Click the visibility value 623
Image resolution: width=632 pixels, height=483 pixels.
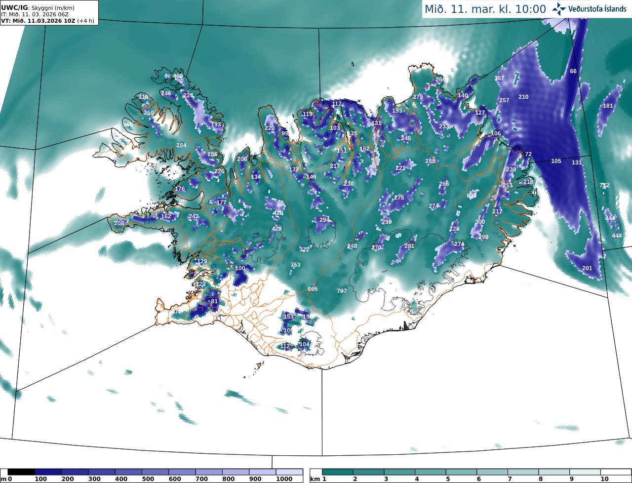[472, 196]
